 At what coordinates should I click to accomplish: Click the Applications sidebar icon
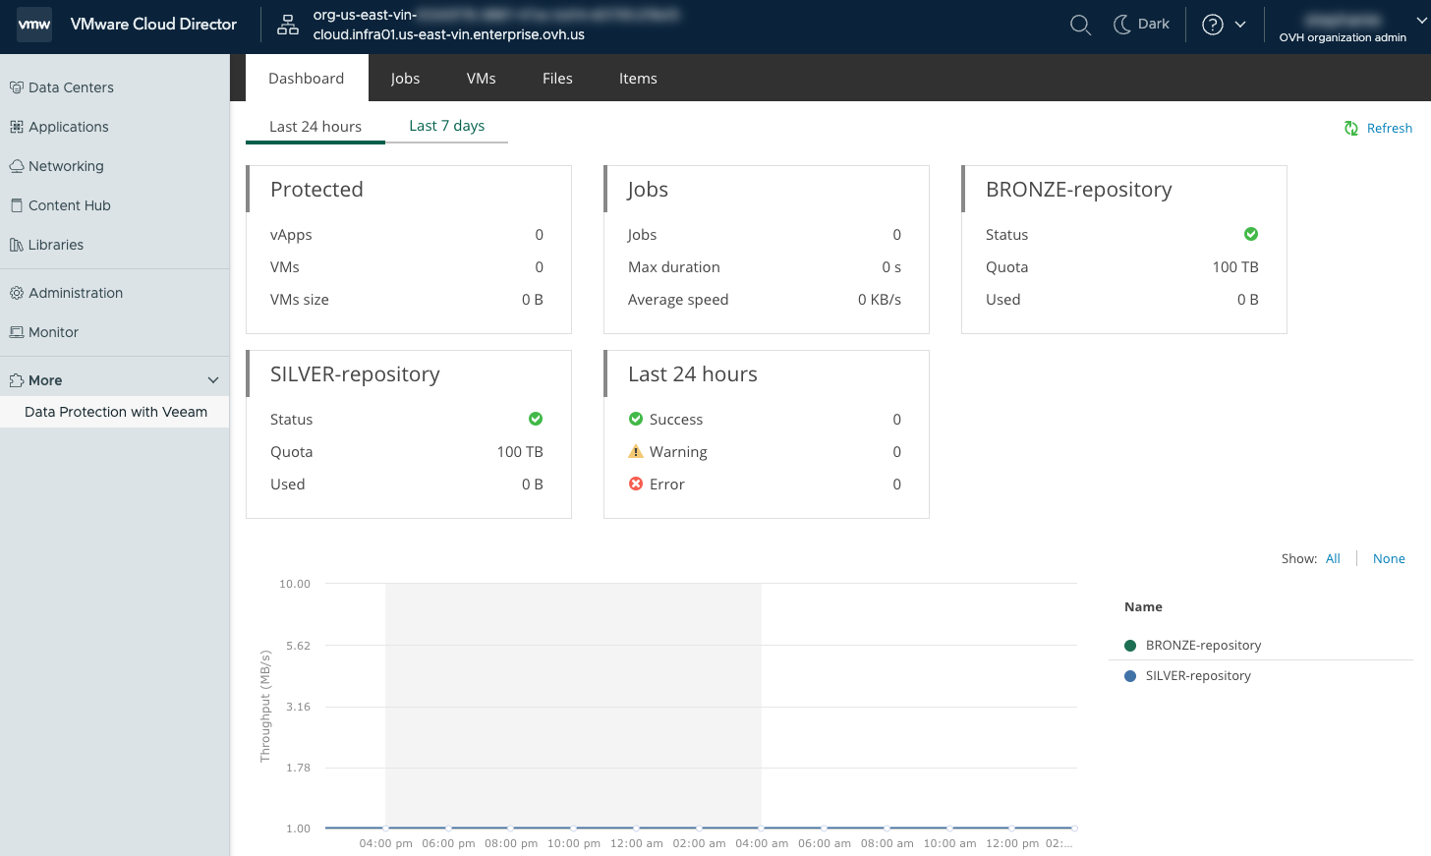(x=17, y=127)
